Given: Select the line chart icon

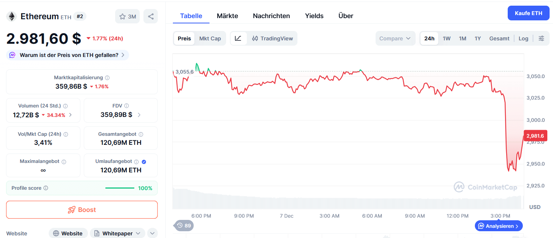Looking at the screenshot, I should (239, 38).
